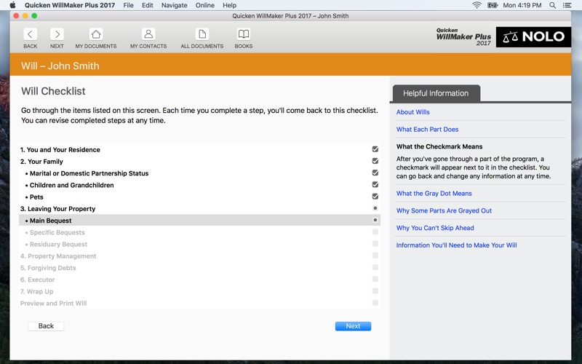Viewport: 582px width, 364px height.
Task: Open the Navigate menu
Action: click(x=174, y=5)
